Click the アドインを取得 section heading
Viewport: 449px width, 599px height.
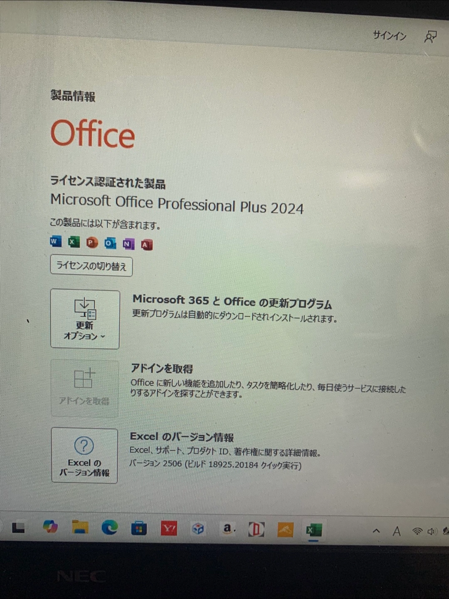click(x=162, y=369)
